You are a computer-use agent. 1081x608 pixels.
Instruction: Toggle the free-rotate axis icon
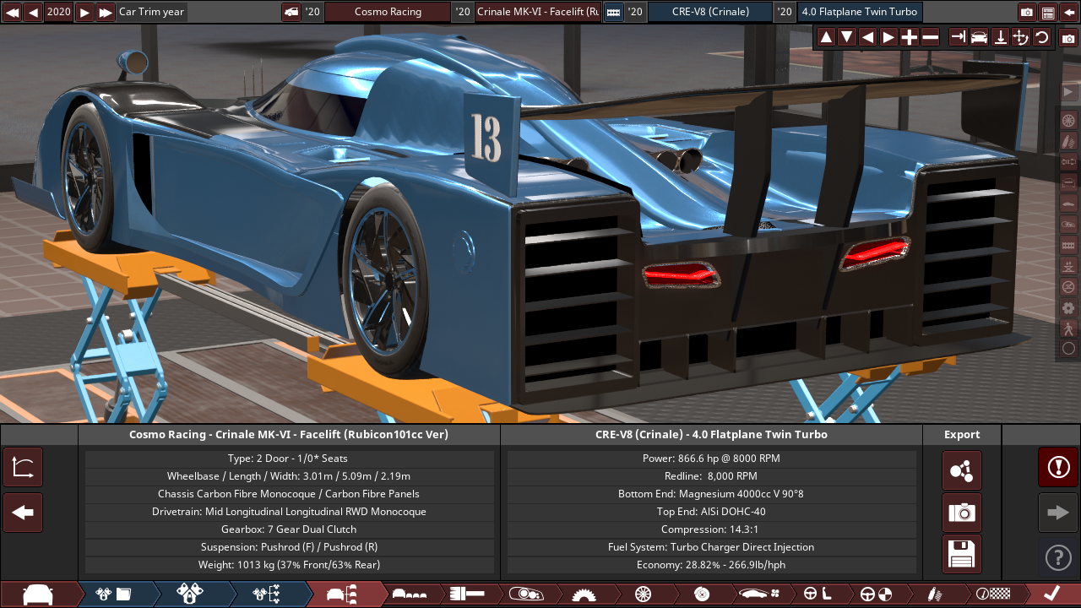[x=1021, y=36]
